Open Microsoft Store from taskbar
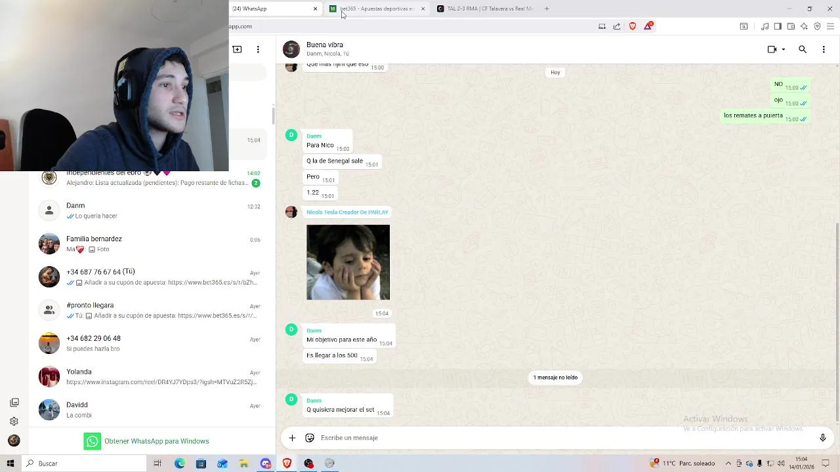 click(201, 463)
